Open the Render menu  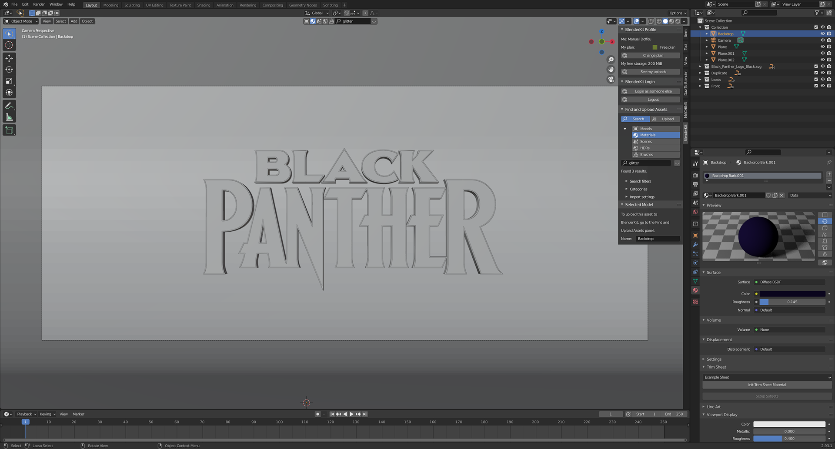click(x=39, y=4)
